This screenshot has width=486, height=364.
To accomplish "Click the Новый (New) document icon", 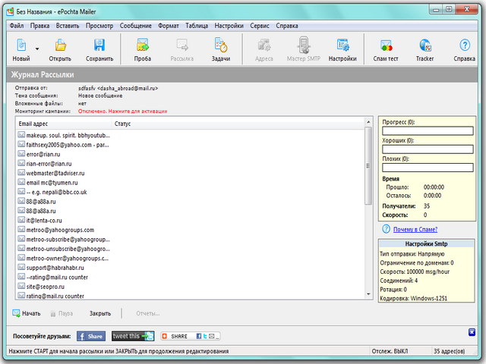I will [21, 45].
